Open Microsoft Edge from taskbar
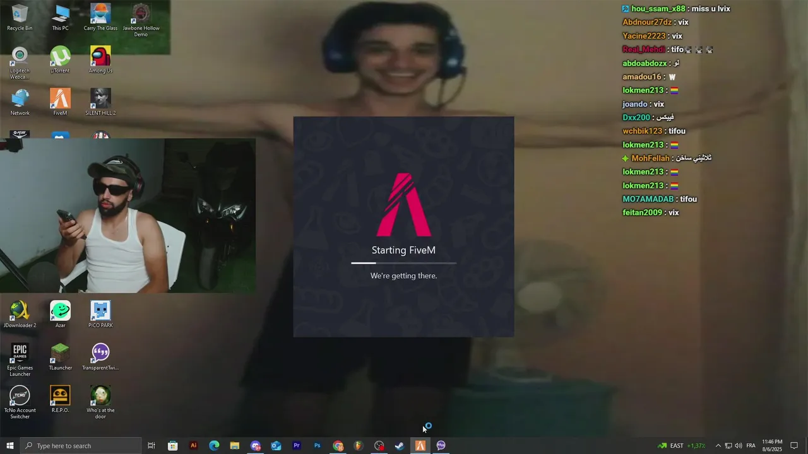This screenshot has width=808, height=454. tap(214, 446)
